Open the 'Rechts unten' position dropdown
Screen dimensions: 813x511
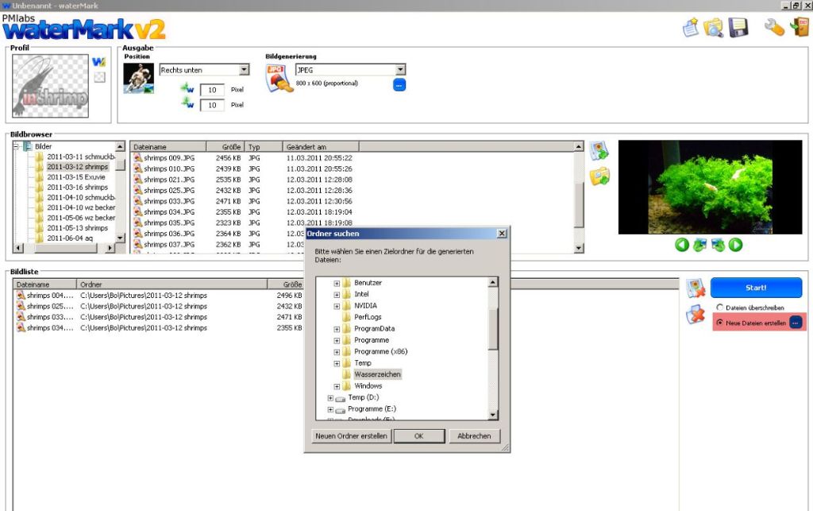click(244, 70)
